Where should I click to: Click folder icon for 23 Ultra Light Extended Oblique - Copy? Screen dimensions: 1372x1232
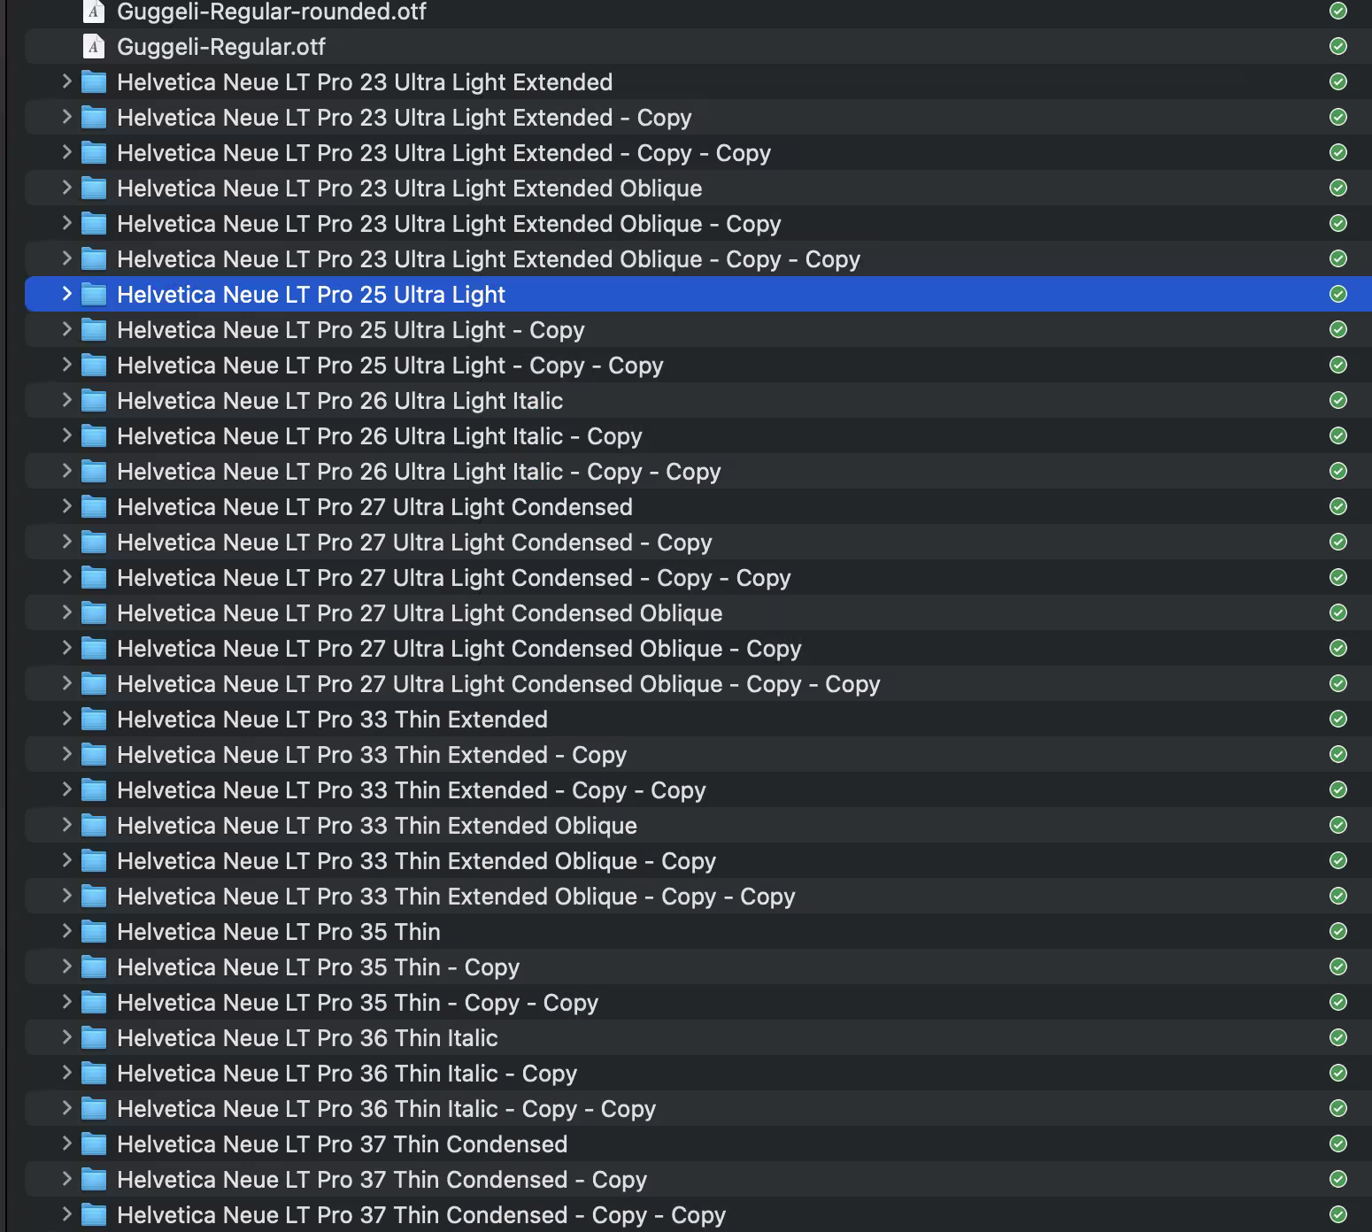point(94,224)
